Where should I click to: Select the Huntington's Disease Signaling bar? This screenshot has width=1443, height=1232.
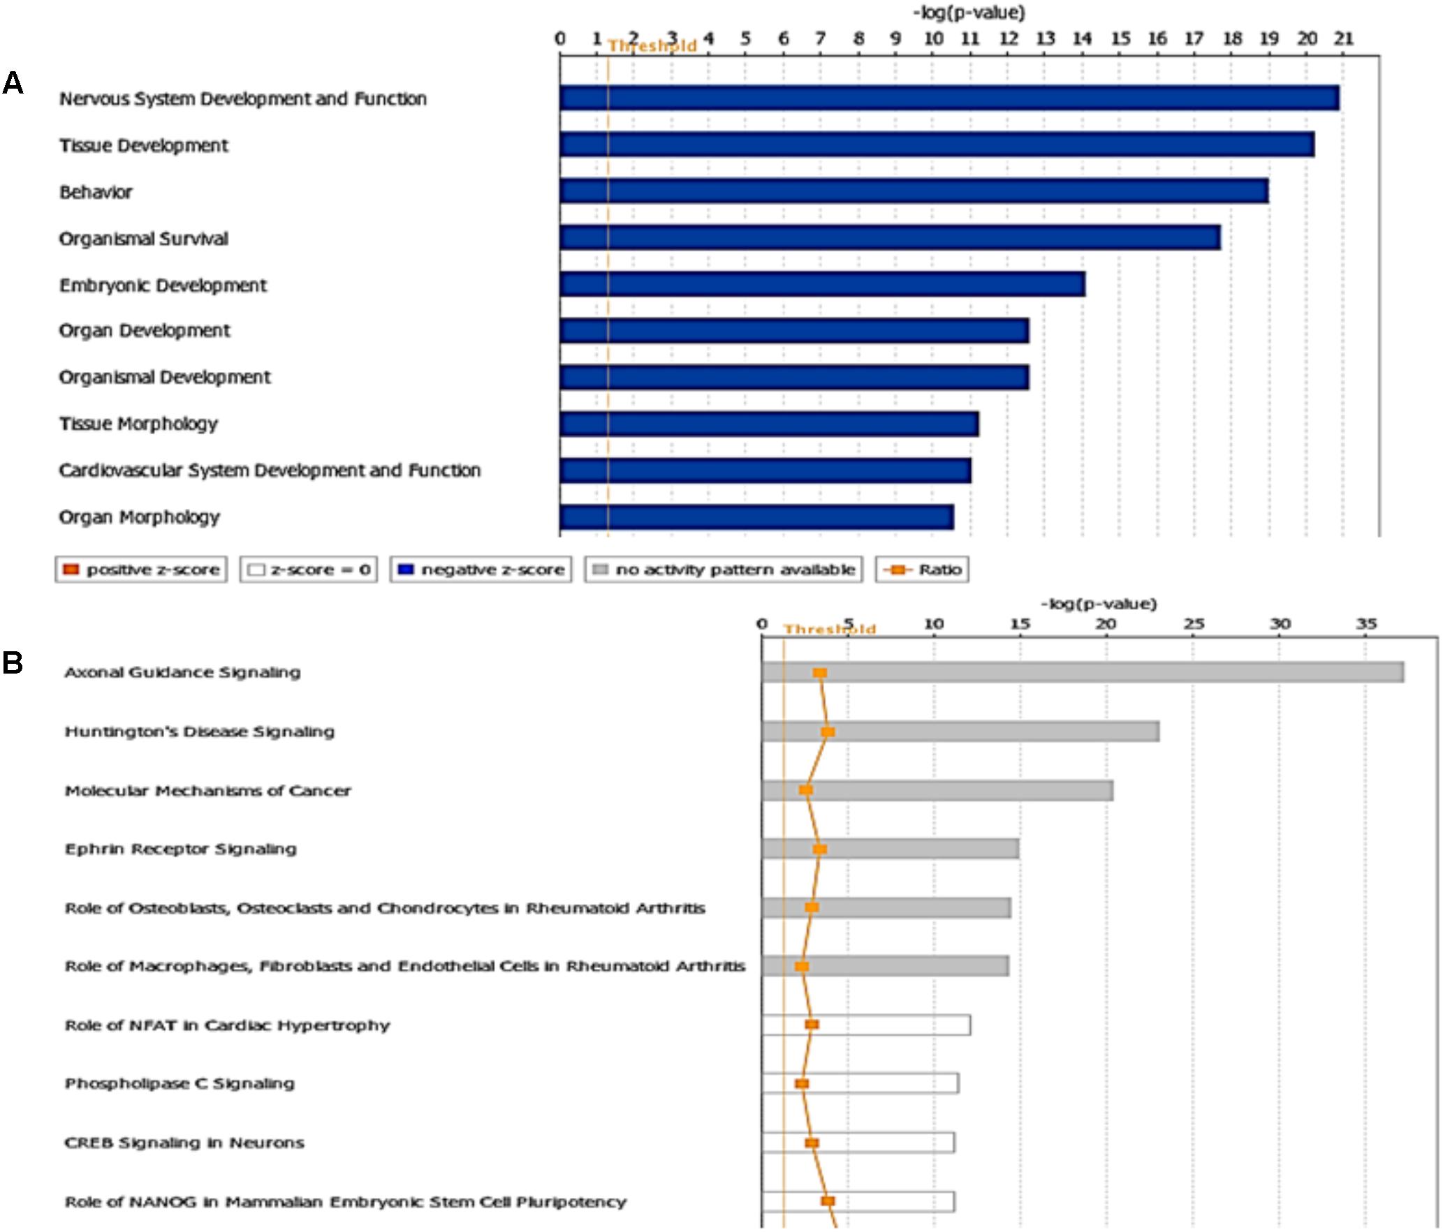coord(961,732)
